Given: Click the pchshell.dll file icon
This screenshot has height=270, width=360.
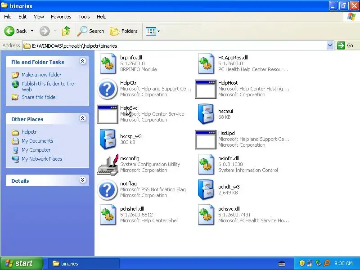Looking at the screenshot, I should coord(108,215).
